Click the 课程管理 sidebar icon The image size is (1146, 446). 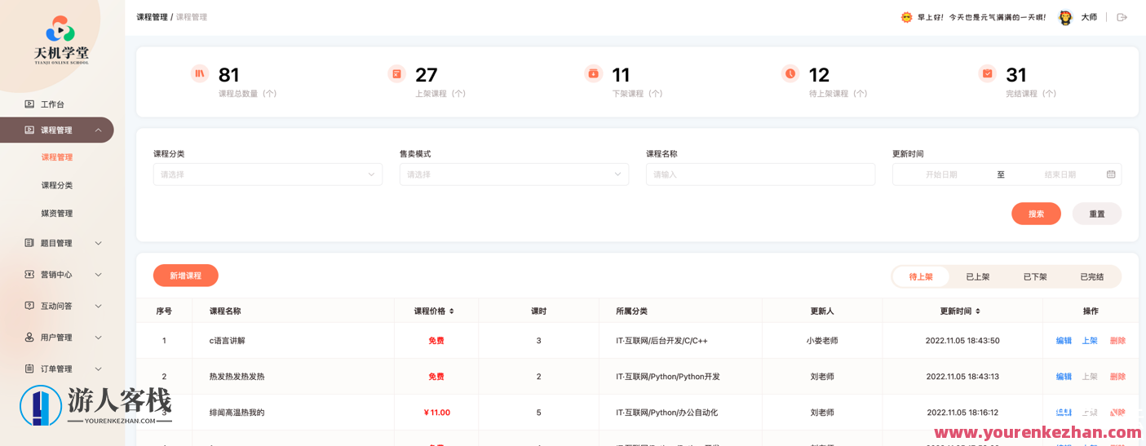click(x=29, y=130)
